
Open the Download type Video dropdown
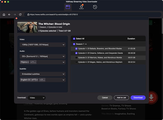point(37,98)
